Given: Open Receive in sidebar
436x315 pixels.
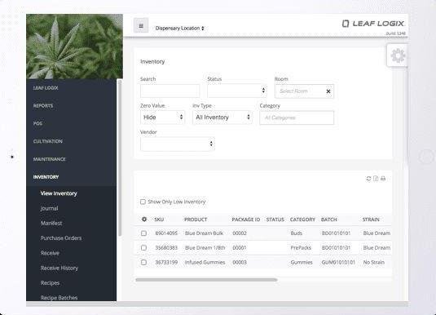Looking at the screenshot, I should point(50,253).
